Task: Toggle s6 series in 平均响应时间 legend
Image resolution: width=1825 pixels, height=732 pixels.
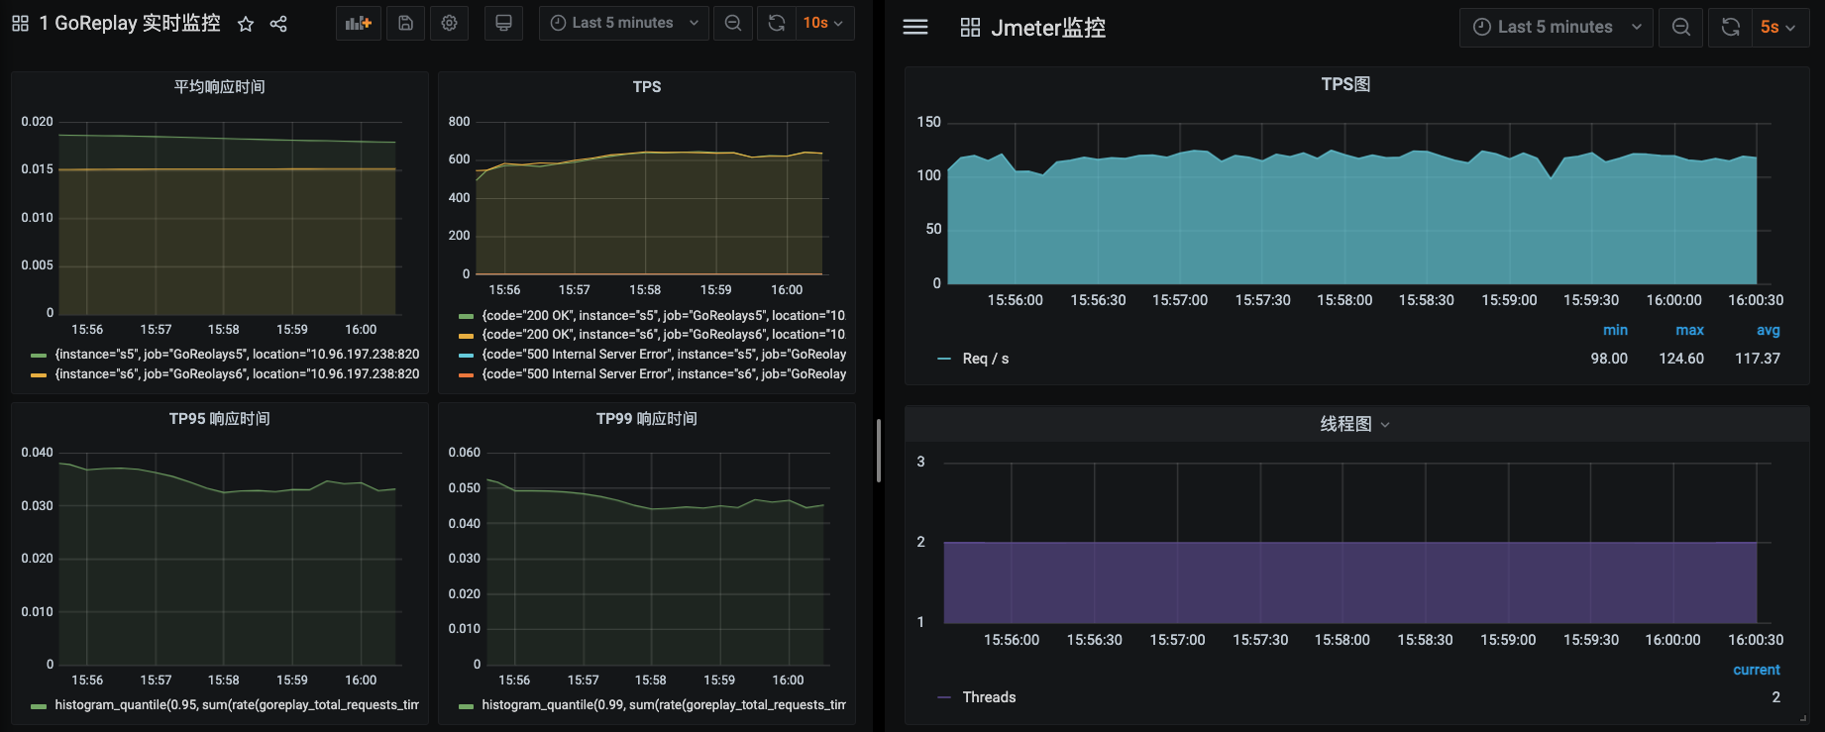Action: [x=237, y=374]
